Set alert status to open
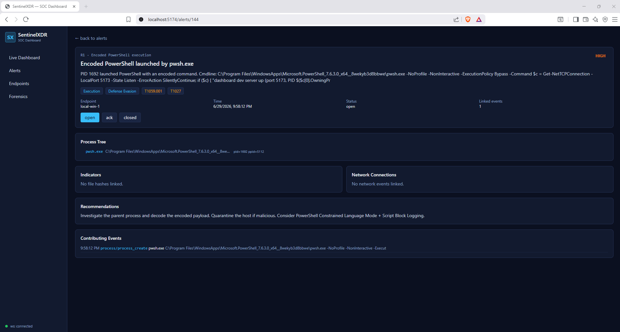 pyautogui.click(x=90, y=117)
